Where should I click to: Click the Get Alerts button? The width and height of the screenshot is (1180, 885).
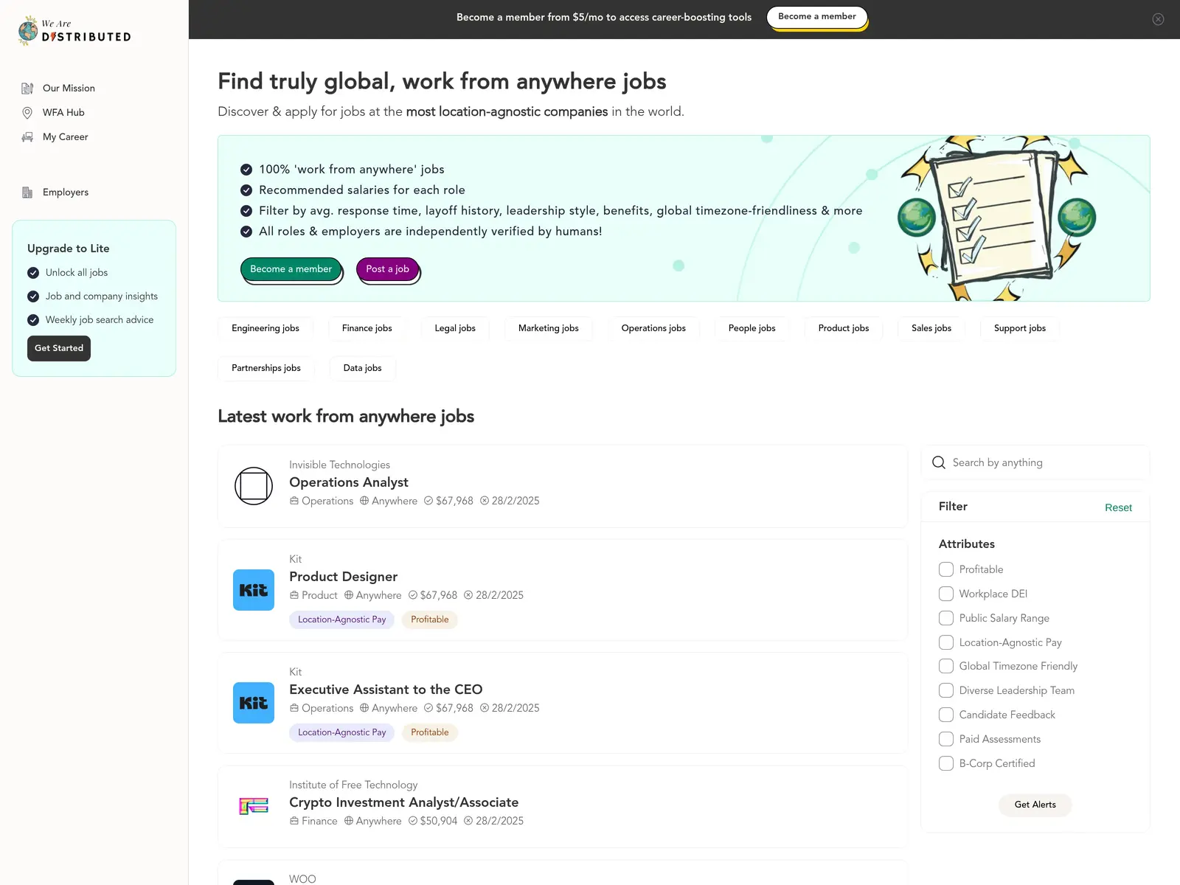(x=1035, y=805)
